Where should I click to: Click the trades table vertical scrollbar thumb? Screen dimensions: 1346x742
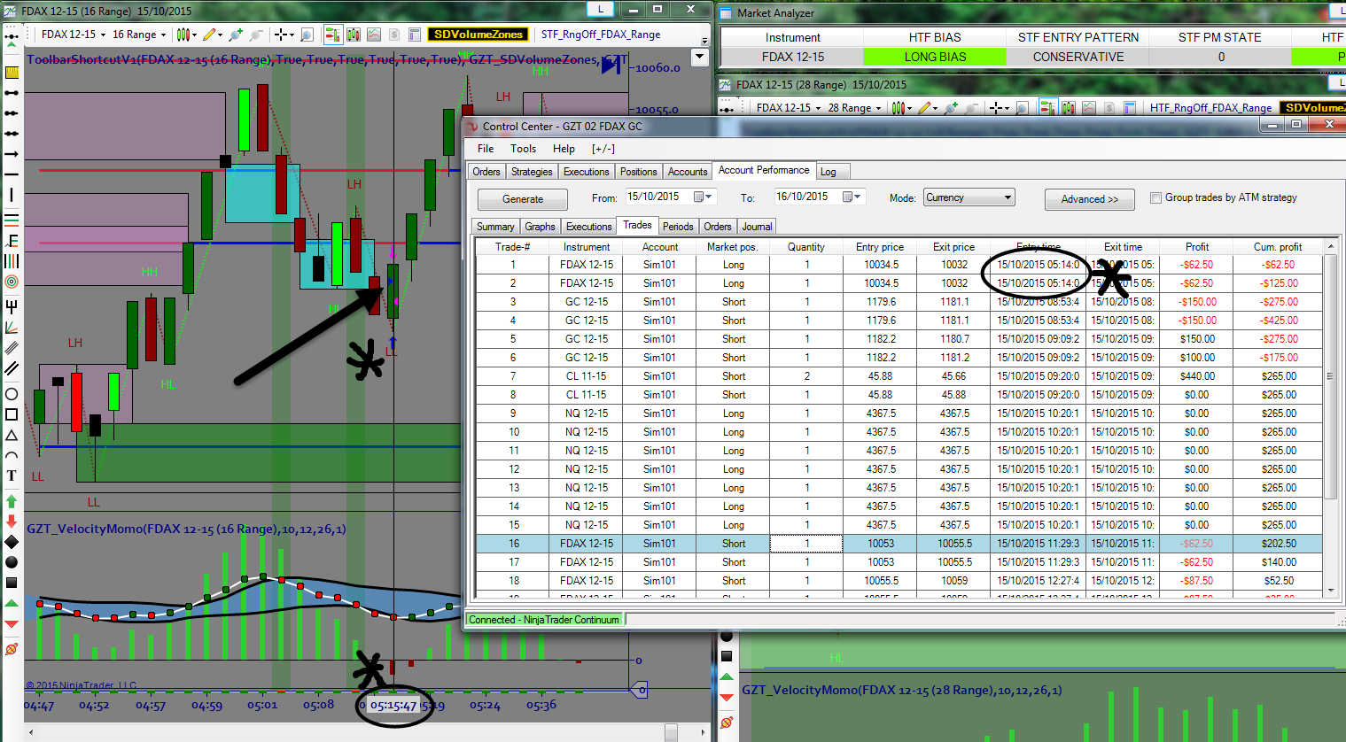click(1329, 375)
